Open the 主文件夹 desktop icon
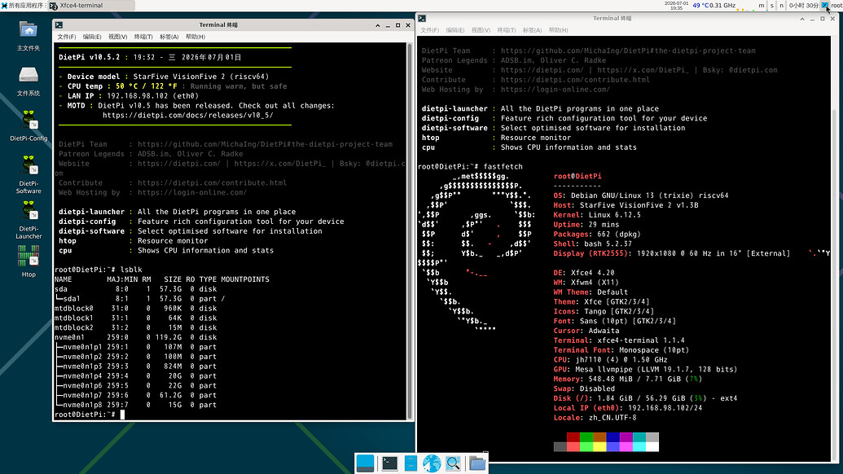Image resolution: width=843 pixels, height=474 pixels. coord(29,36)
